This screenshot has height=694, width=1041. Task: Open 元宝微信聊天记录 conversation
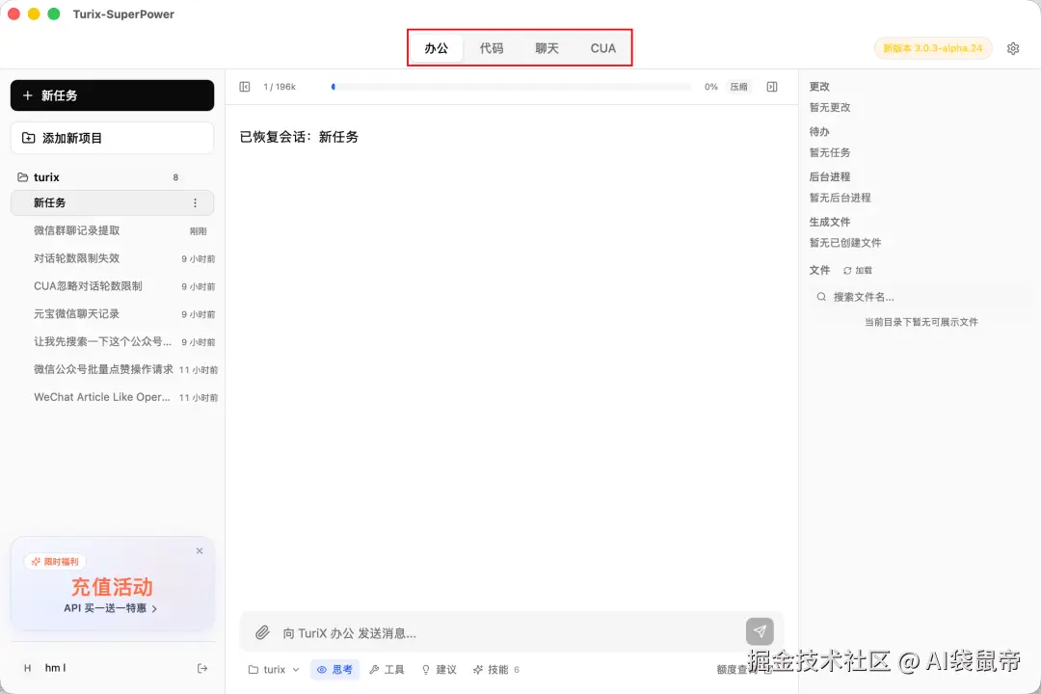coord(112,314)
